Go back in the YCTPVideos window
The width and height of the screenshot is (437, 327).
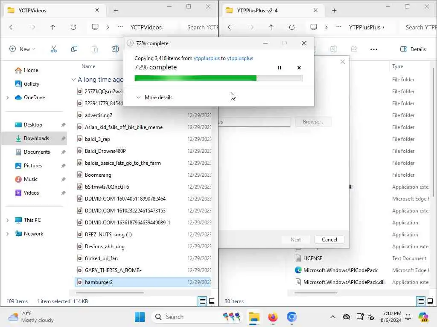click(12, 27)
